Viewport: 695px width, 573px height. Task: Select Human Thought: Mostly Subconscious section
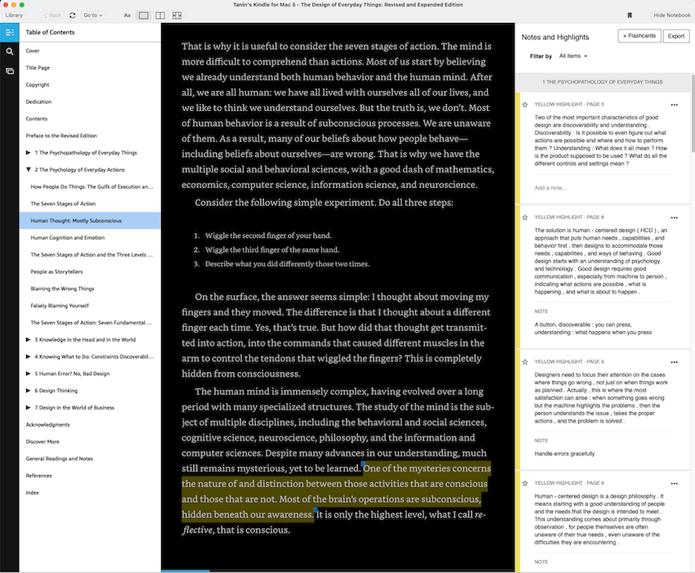(90, 221)
